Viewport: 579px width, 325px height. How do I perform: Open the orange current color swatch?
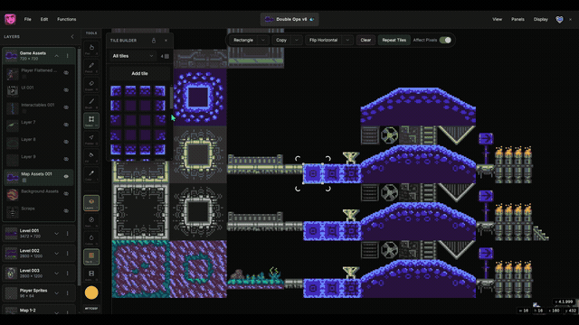coord(91,292)
